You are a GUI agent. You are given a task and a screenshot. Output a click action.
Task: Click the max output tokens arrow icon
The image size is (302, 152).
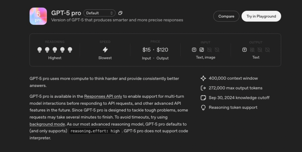[x=203, y=88]
